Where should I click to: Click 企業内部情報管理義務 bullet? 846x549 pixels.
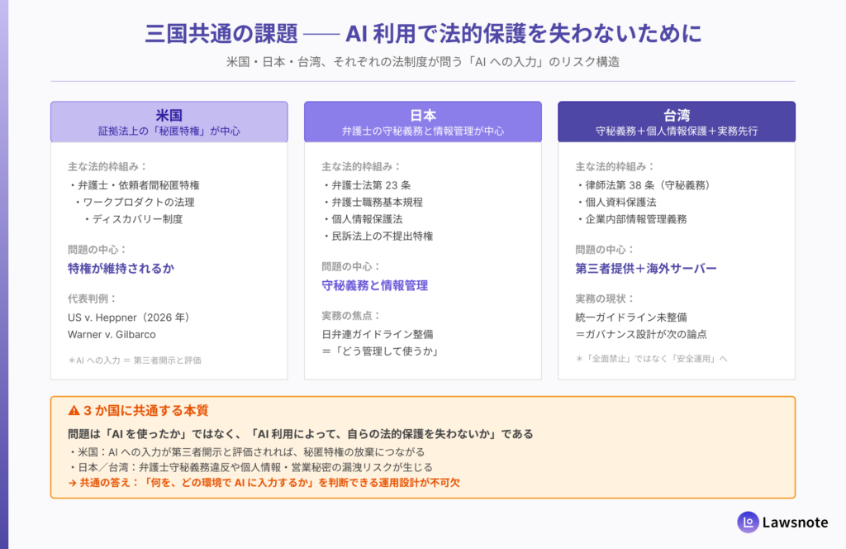point(631,219)
